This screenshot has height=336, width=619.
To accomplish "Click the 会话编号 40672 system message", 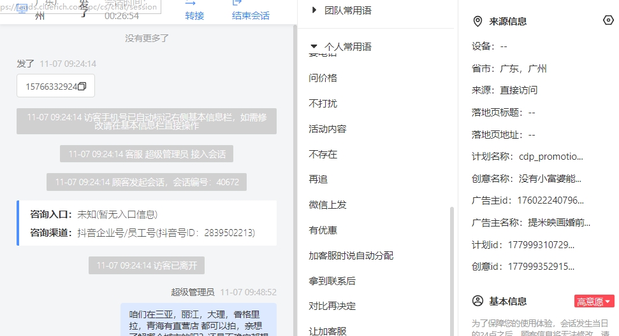I will click(147, 182).
